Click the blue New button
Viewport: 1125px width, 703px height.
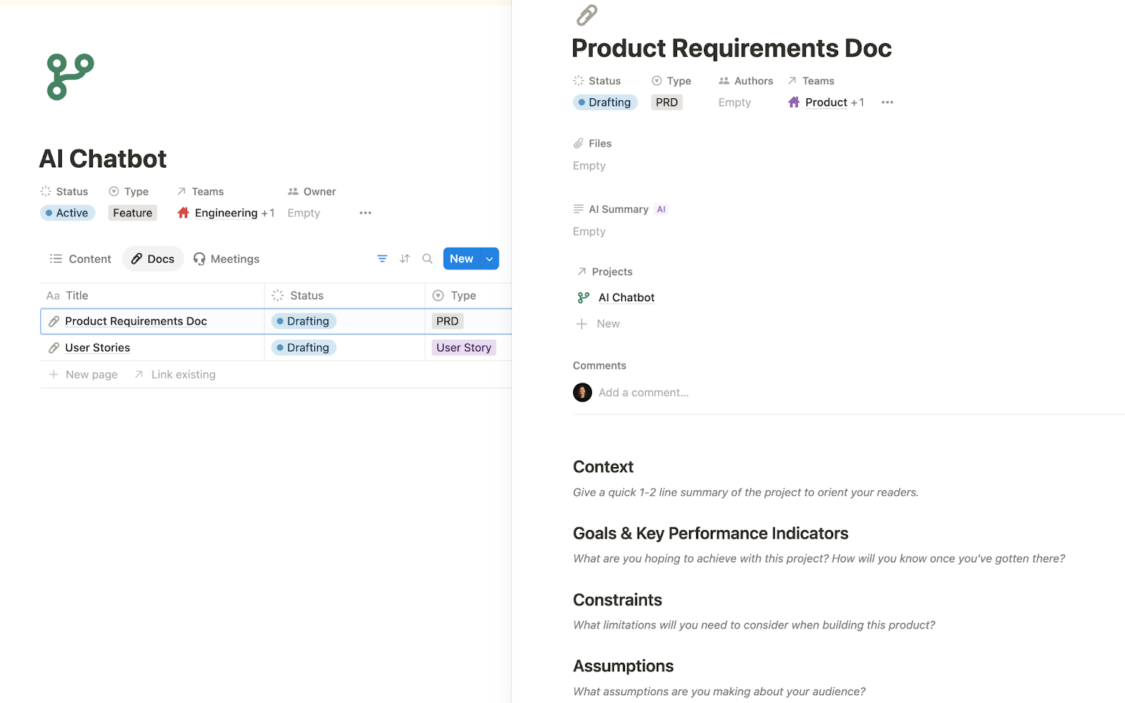click(x=461, y=259)
